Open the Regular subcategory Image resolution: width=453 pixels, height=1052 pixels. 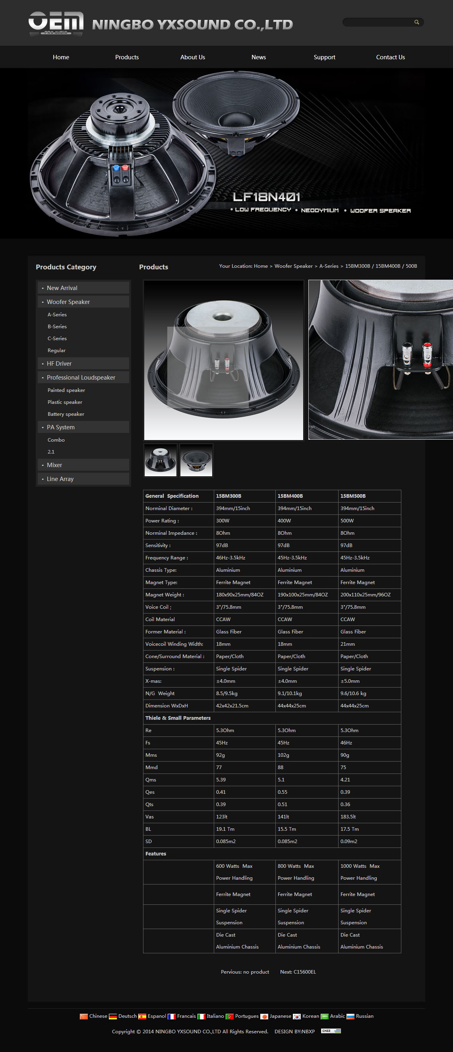tap(57, 351)
